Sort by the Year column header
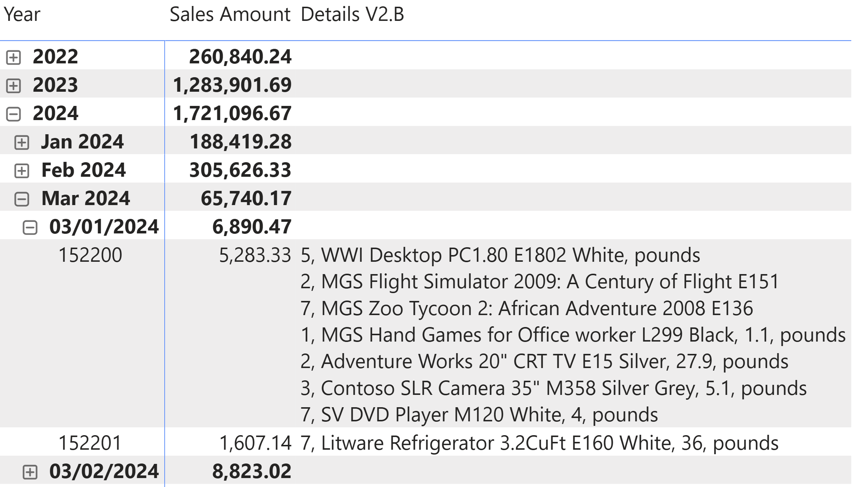The image size is (858, 487). coord(22,15)
